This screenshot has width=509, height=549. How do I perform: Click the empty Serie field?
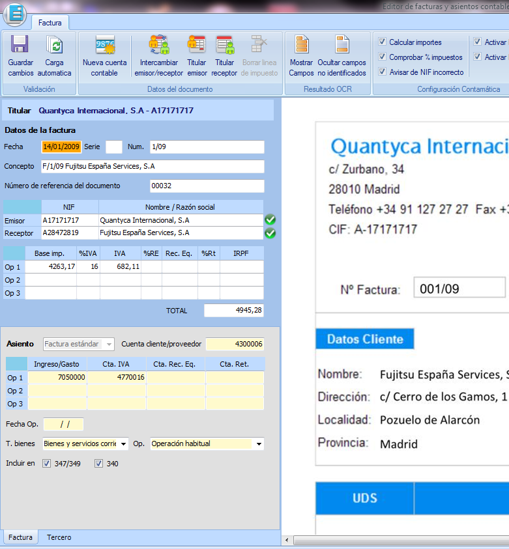click(114, 147)
